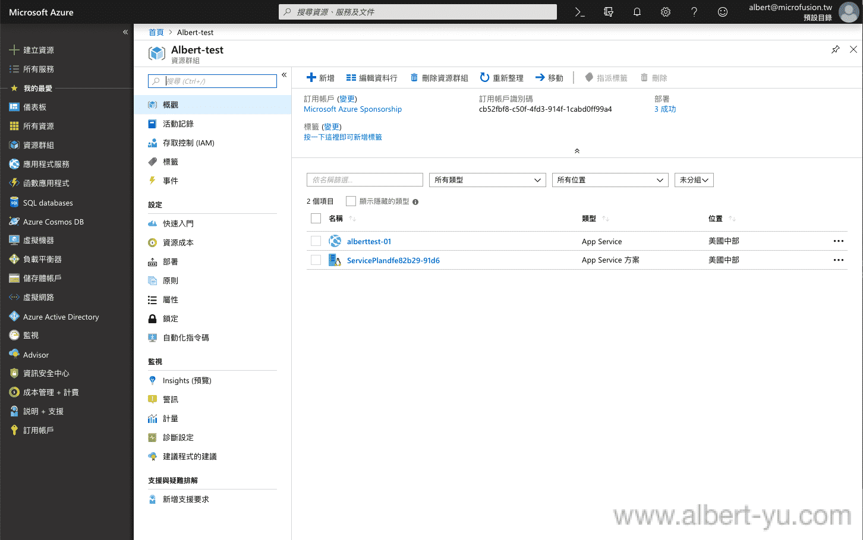
Task: Select 存取控制 (IAM) in resource menu
Action: coord(213,143)
